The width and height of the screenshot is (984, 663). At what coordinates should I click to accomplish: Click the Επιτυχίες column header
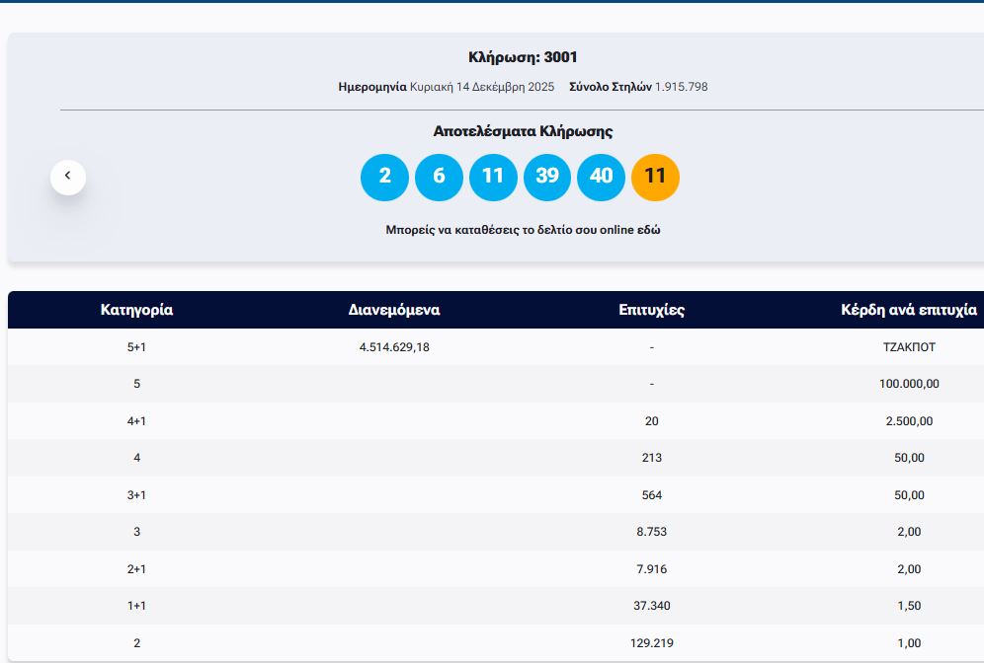click(x=651, y=310)
